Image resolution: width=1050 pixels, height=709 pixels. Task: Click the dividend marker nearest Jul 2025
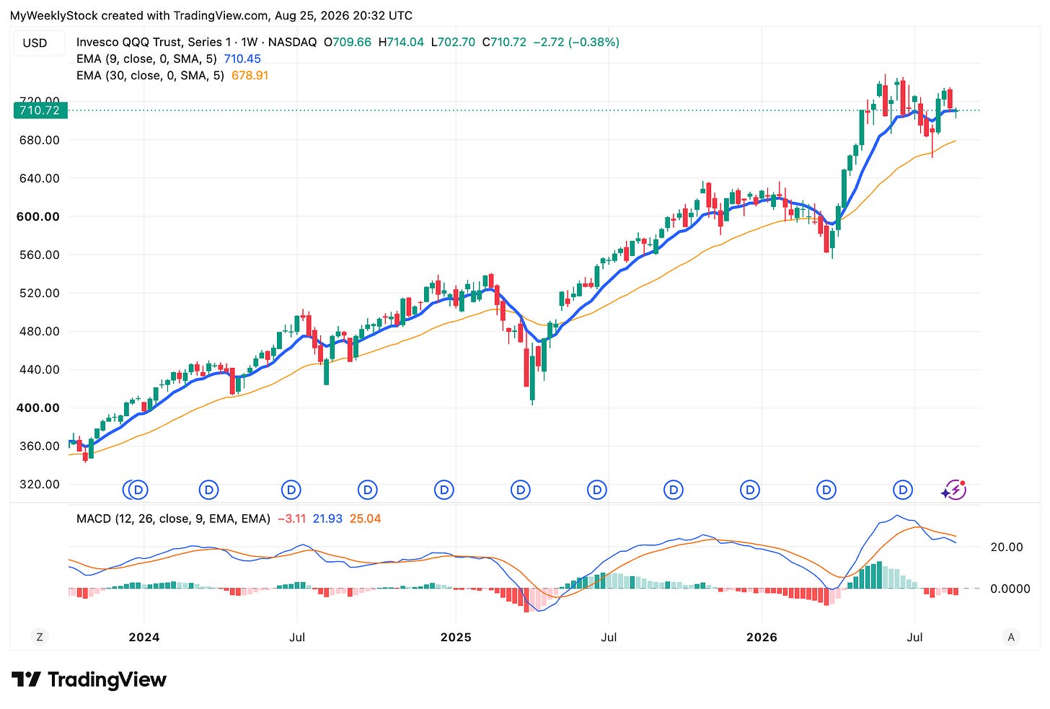[x=597, y=490]
